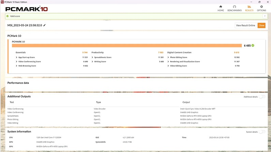Click the green Valid score check icon
Image resolution: width=271 pixels, height=152 pixels.
coord(7,16)
